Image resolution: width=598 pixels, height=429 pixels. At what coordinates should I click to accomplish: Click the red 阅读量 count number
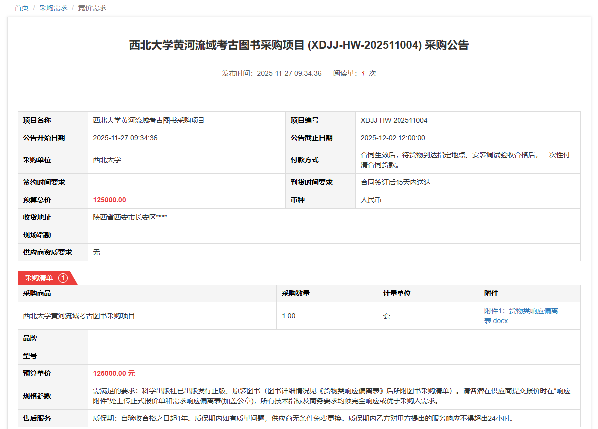pyautogui.click(x=363, y=73)
